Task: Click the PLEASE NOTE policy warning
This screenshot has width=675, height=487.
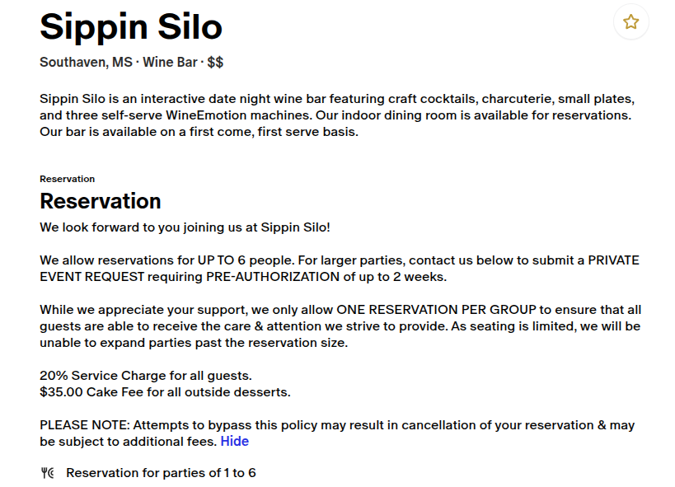Action: (x=337, y=433)
